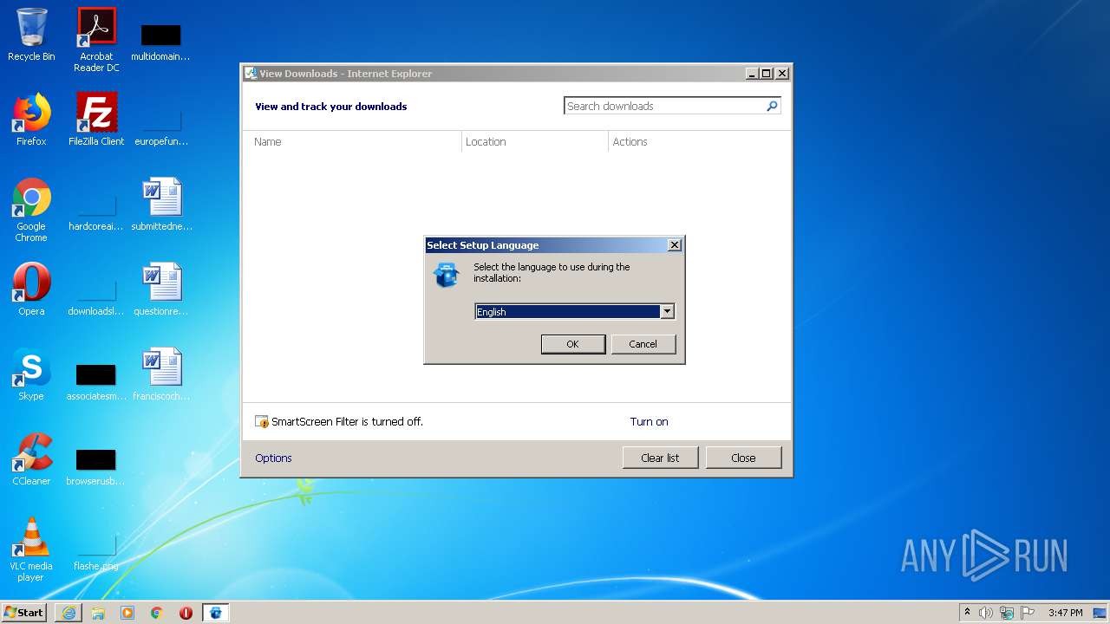Select the downloadsl desktop file
The image size is (1110, 624).
96,297
